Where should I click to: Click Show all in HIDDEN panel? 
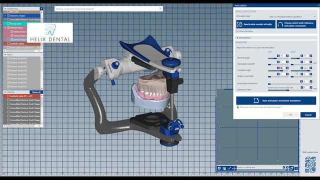click(x=36, y=92)
